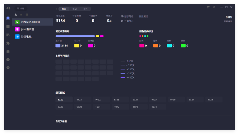Click the 无记录 legend entry
Viewport: 239px width, 134px height.
(127, 61)
